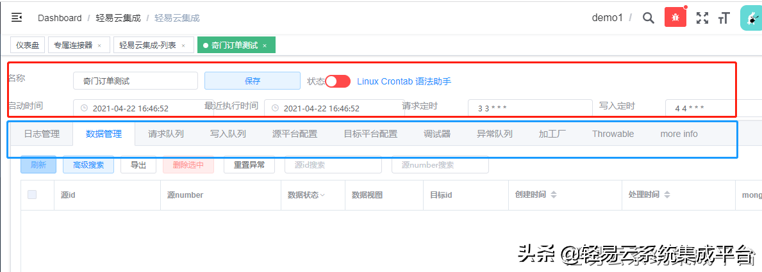Go to Dashboard breadcrumb

[60, 18]
